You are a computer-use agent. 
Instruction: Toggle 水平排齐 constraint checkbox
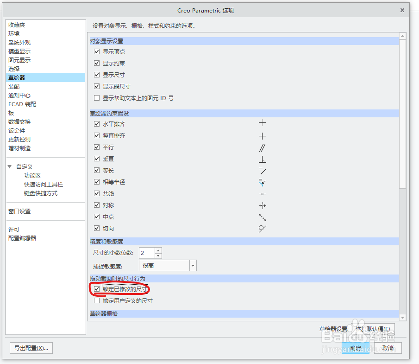[x=97, y=124]
